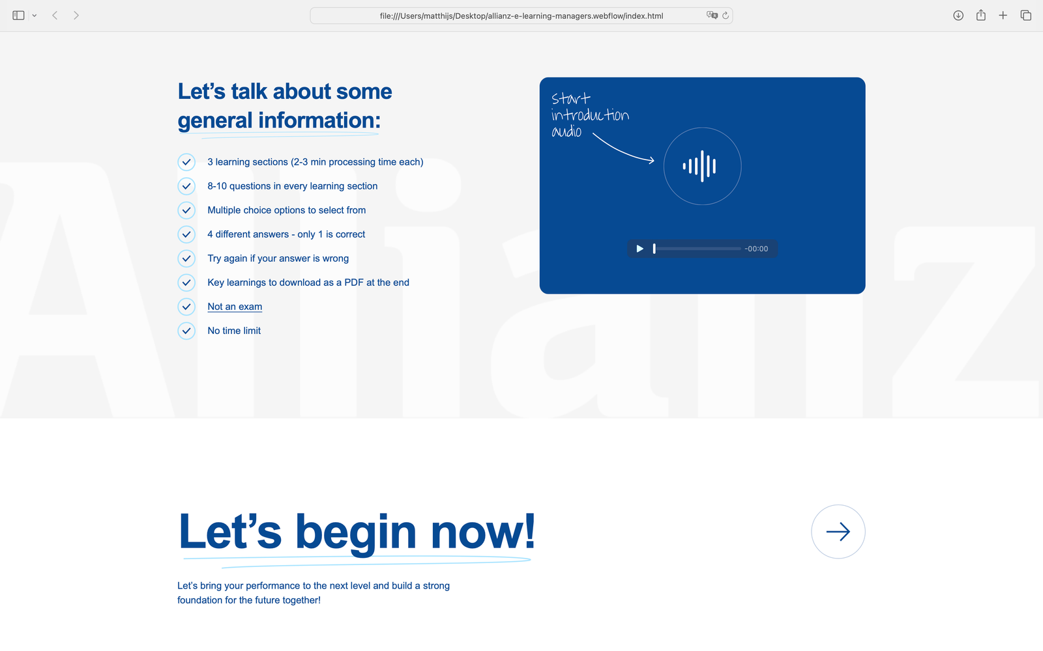Image resolution: width=1043 pixels, height=651 pixels.
Task: Show the tab overview
Action: pos(1025,16)
